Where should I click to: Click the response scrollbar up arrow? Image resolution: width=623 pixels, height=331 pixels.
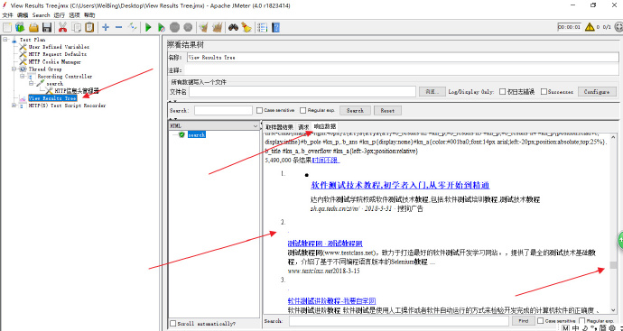(613, 137)
